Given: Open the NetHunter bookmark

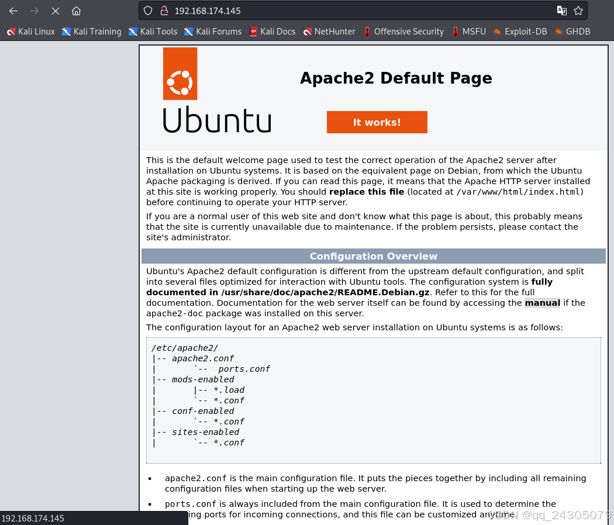Looking at the screenshot, I should click(329, 32).
